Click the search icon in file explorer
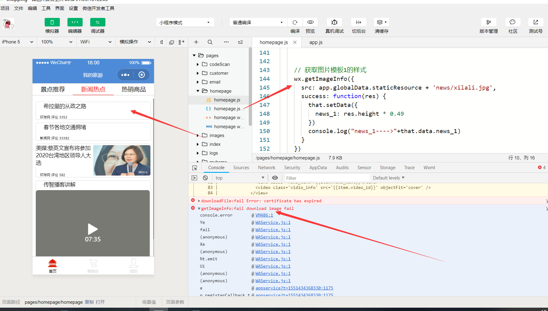 click(210, 42)
